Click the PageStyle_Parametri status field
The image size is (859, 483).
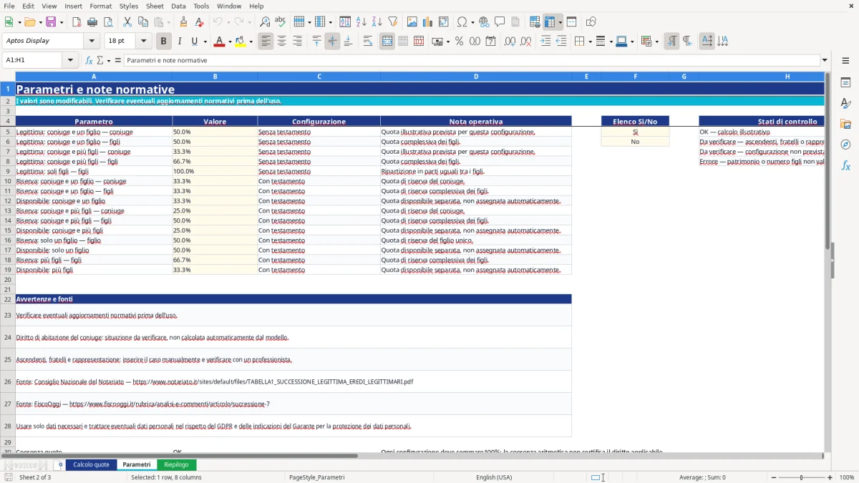coord(317,477)
